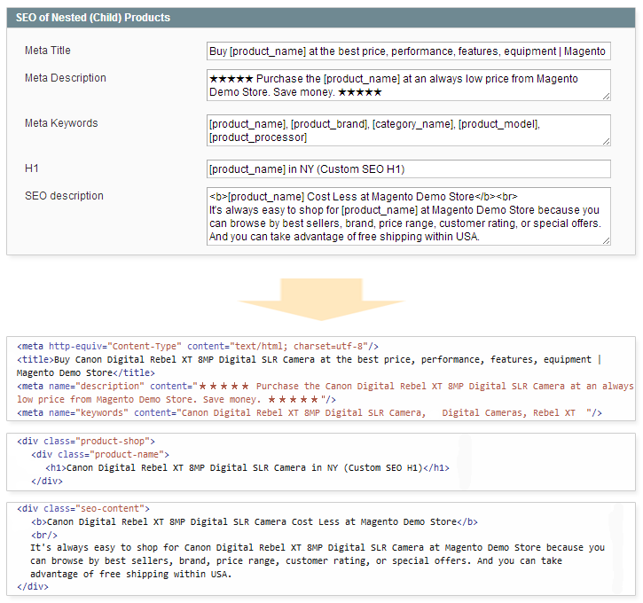Viewport: 643px width, 603px height.
Task: Click into the SEO description textarea
Action: [408, 215]
